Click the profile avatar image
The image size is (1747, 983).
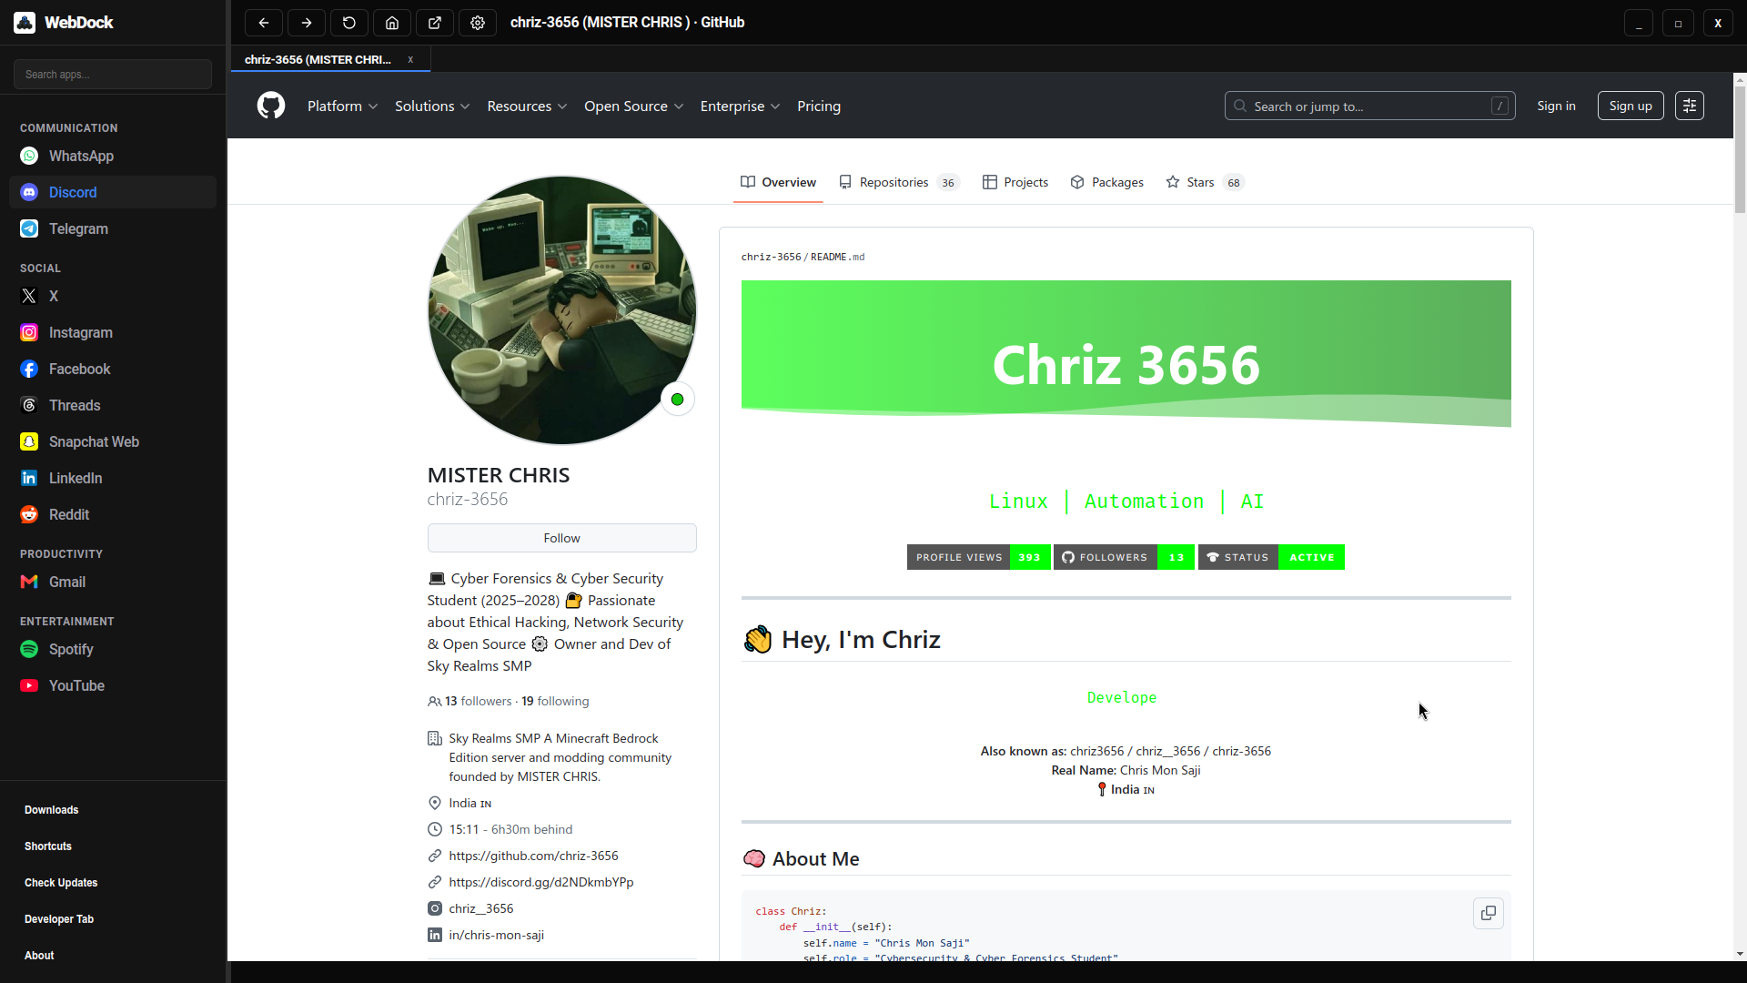tap(561, 310)
